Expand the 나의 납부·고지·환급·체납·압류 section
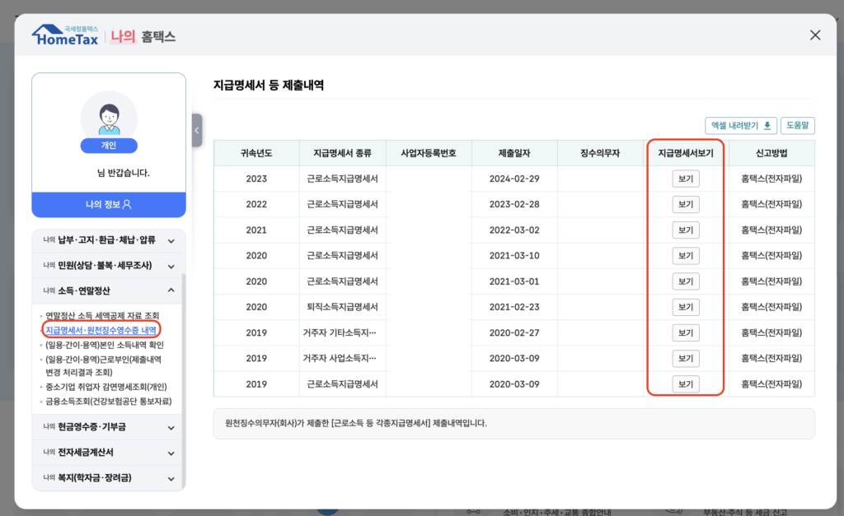This screenshot has width=844, height=516. 108,242
